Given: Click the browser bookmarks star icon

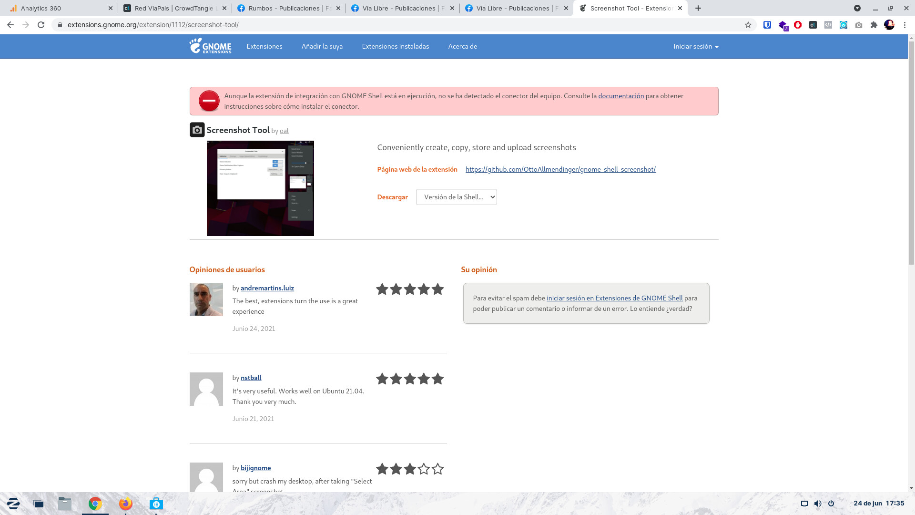Looking at the screenshot, I should pyautogui.click(x=748, y=24).
